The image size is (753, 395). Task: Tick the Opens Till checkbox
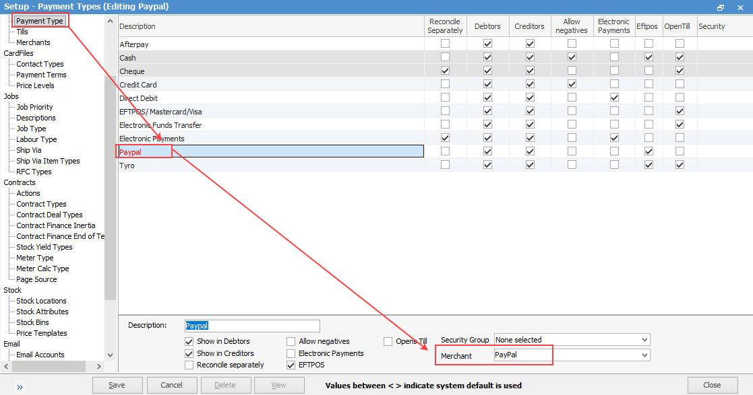(388, 342)
